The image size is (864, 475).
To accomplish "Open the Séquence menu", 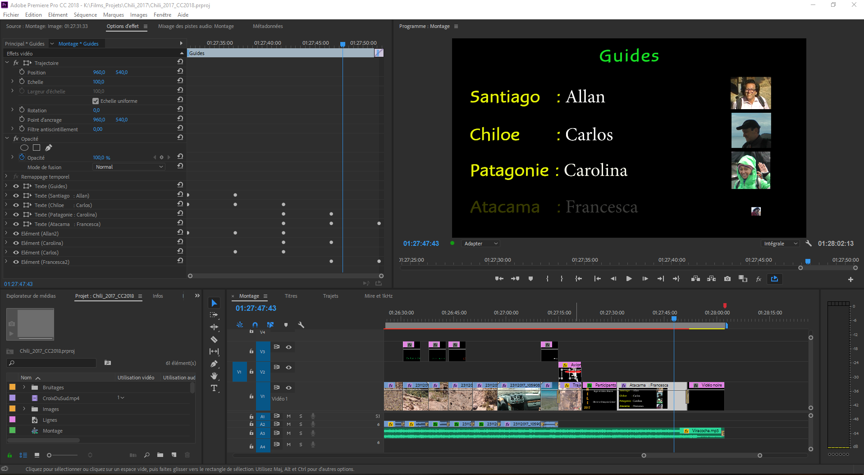I will pyautogui.click(x=85, y=15).
